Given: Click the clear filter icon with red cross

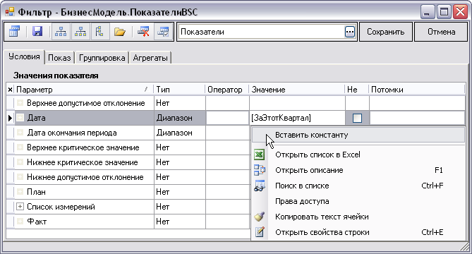Looking at the screenshot, I should coord(143,32).
